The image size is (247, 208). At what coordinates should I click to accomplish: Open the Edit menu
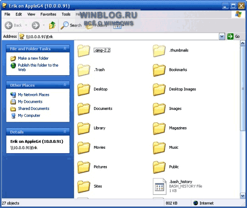click(19, 14)
